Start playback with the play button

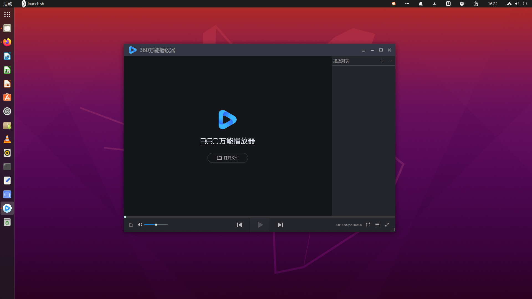tap(260, 225)
